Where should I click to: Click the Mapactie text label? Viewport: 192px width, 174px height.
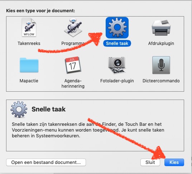tap(29, 81)
